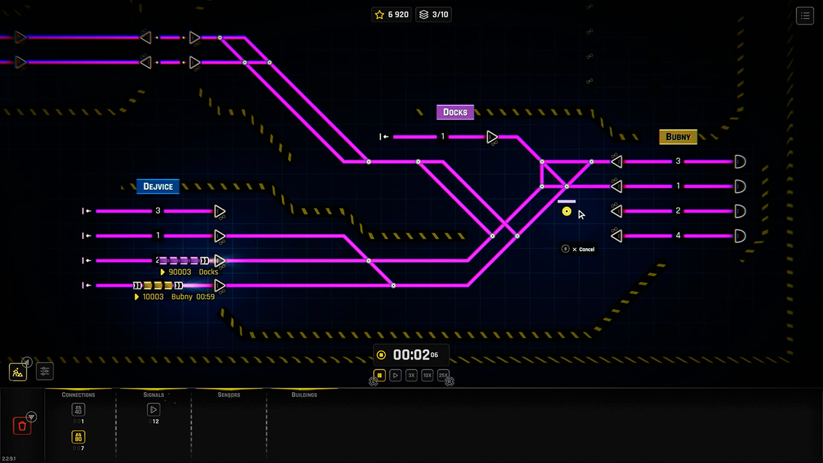Click the yellow train on bottom platform
Screen dimensions: 823x463
point(158,286)
